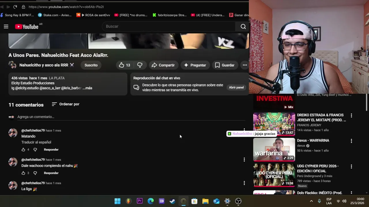Open the YouTube hamburger guide menu
369x207 pixels.
[x=6, y=26]
